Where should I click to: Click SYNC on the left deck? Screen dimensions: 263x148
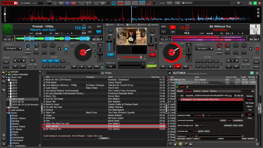click(97, 66)
